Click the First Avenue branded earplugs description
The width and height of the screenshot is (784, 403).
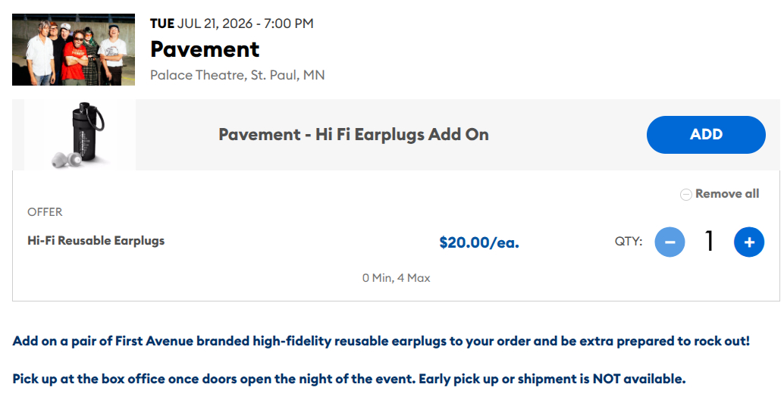click(381, 341)
